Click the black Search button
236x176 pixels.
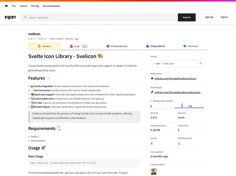(187, 17)
